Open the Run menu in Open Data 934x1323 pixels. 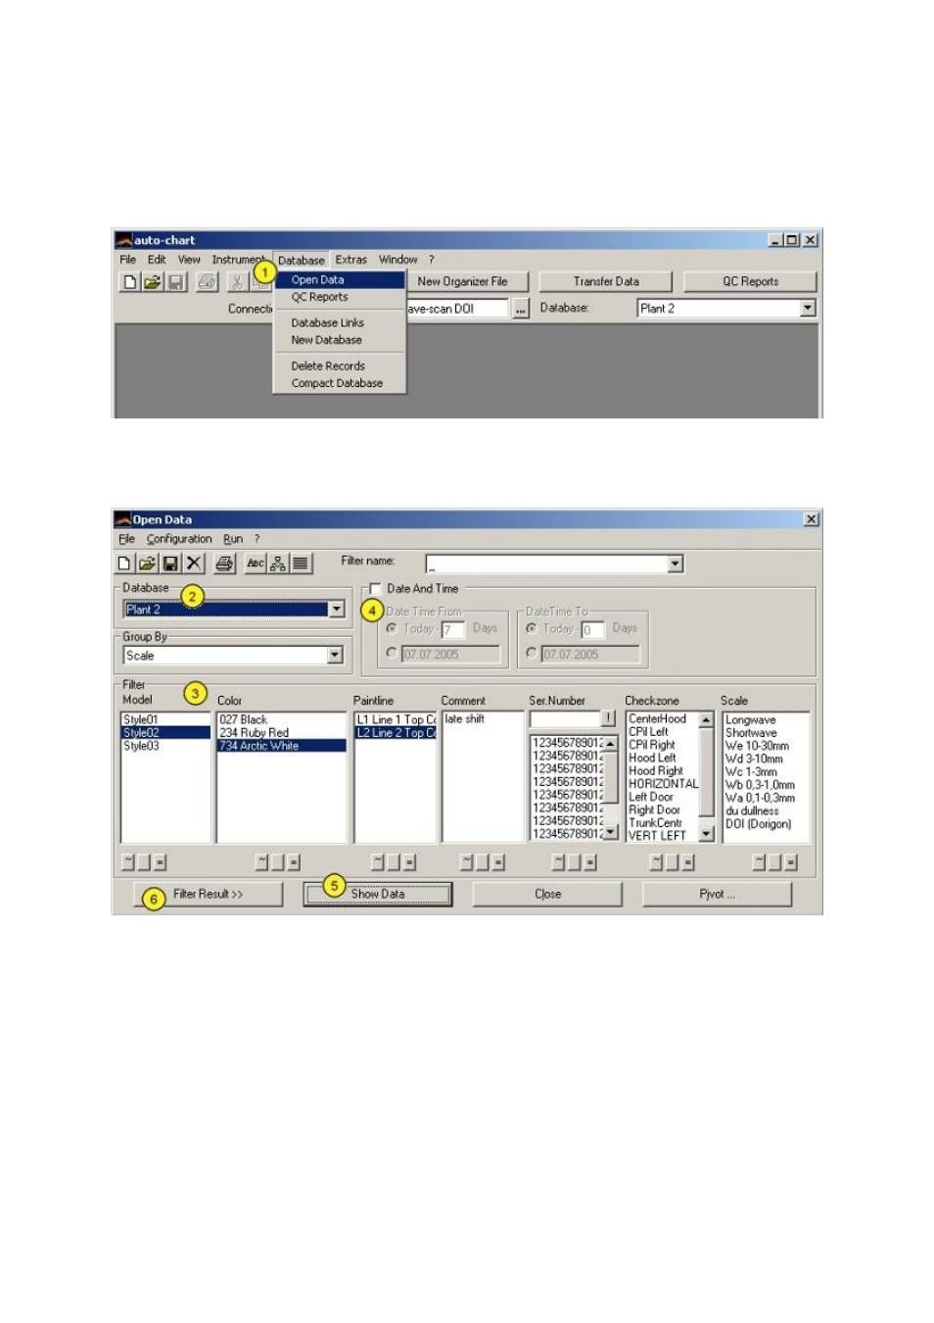233,539
